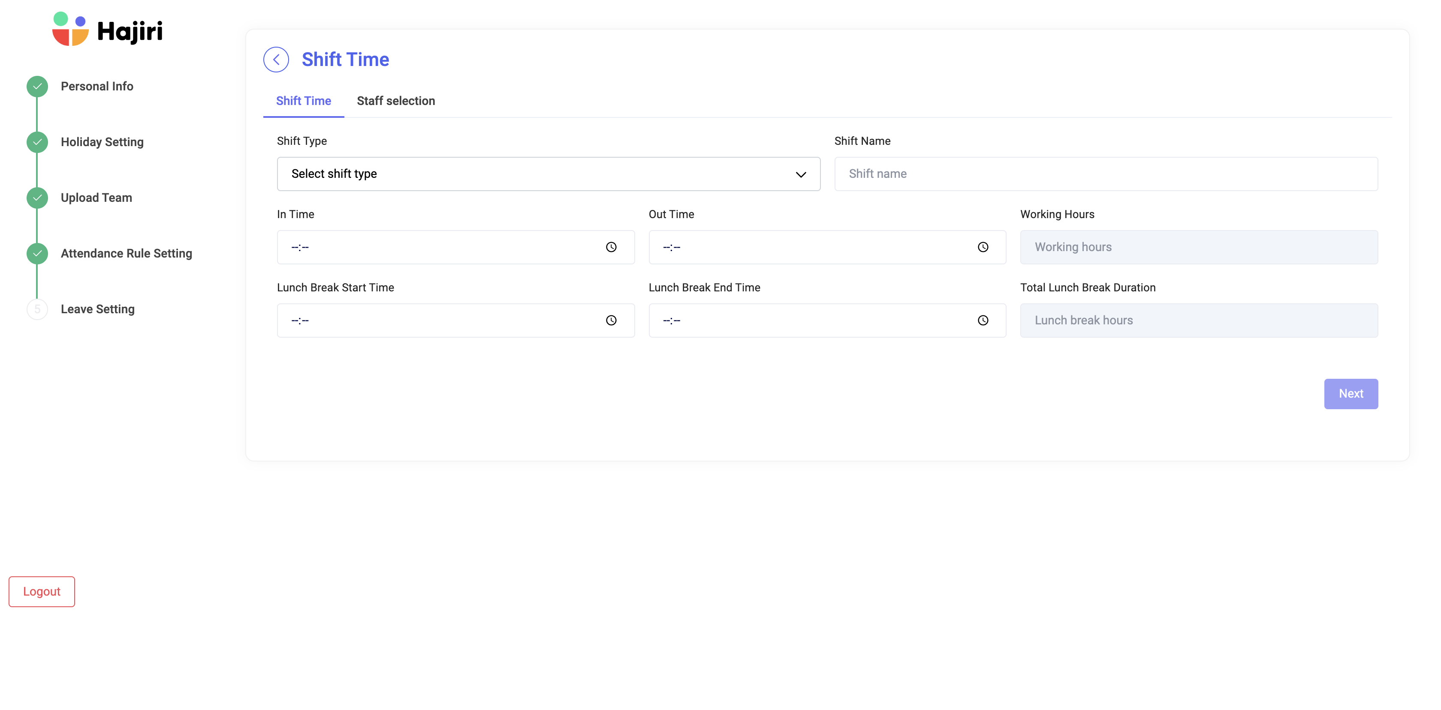Screen dimensions: 1441x710
Task: Click the Total Lunch Break Duration label
Action: click(x=1088, y=288)
